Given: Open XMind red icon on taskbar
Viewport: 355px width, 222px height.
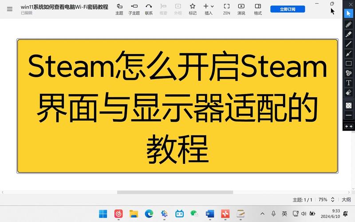Looking at the screenshot, I should pyautogui.click(x=225, y=214).
